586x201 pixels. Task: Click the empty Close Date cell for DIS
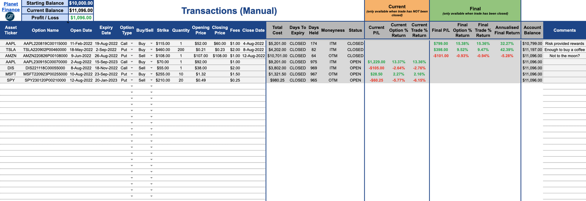(x=253, y=68)
